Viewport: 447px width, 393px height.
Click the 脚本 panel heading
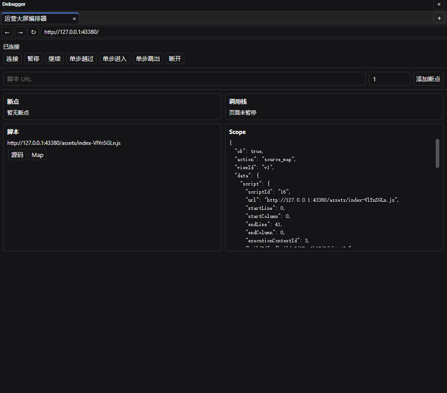(13, 132)
